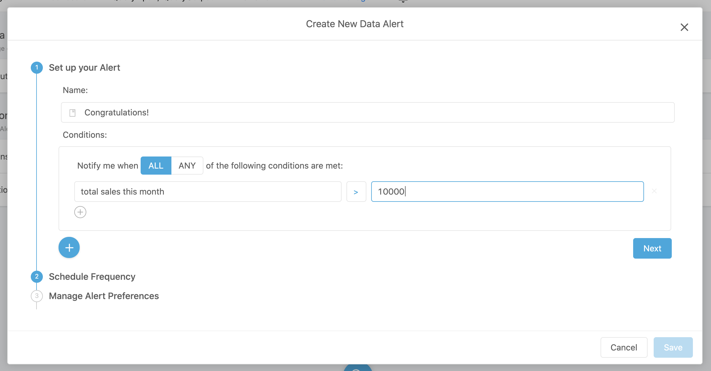Click the step 3 circle icon
Viewport: 711px width, 371px height.
pyautogui.click(x=37, y=296)
